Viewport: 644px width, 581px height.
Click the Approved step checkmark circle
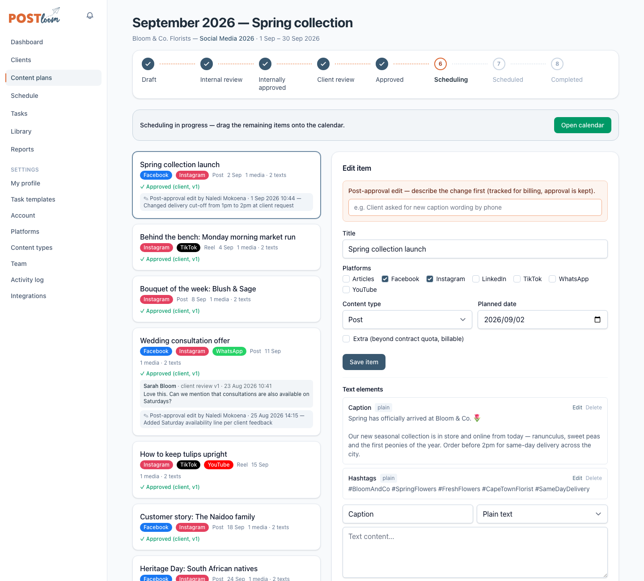click(382, 64)
